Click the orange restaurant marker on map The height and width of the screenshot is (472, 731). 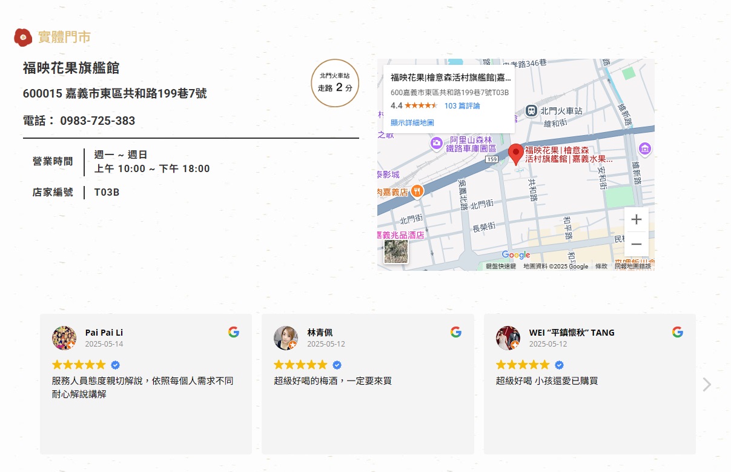(417, 191)
